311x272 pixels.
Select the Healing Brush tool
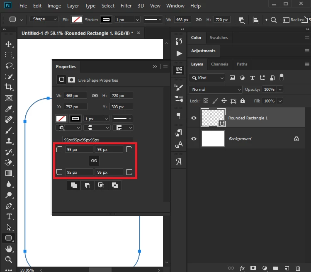click(x=9, y=119)
